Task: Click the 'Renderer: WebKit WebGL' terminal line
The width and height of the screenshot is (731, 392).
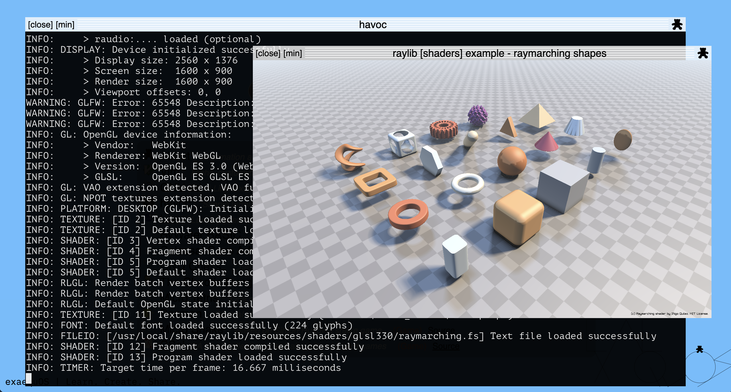Action: pyautogui.click(x=124, y=156)
